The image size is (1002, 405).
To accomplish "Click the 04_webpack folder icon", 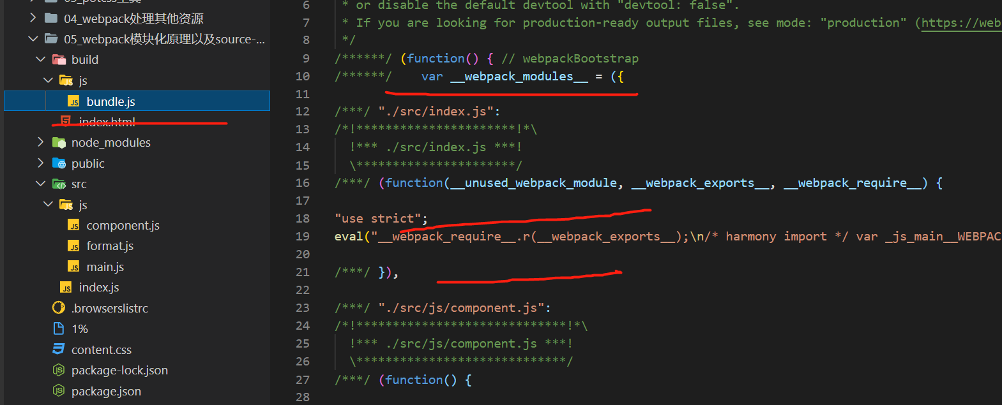I will point(51,18).
